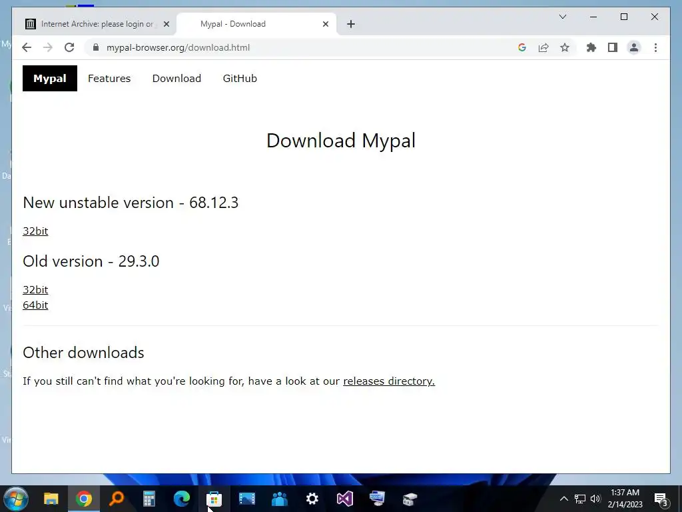Click the forward navigation arrow
The height and width of the screenshot is (512, 682).
48,47
